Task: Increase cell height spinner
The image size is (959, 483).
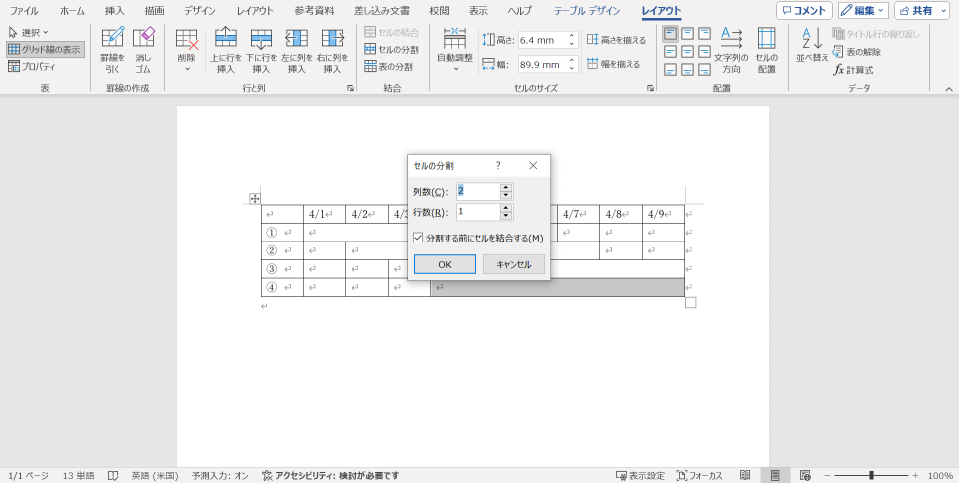Action: pos(571,36)
